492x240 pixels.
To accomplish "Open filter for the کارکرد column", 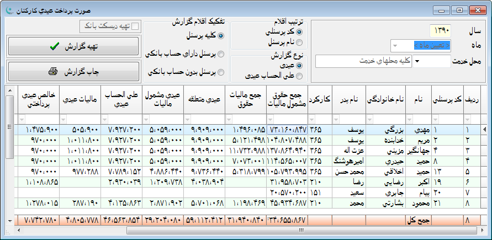I will pos(311,119).
